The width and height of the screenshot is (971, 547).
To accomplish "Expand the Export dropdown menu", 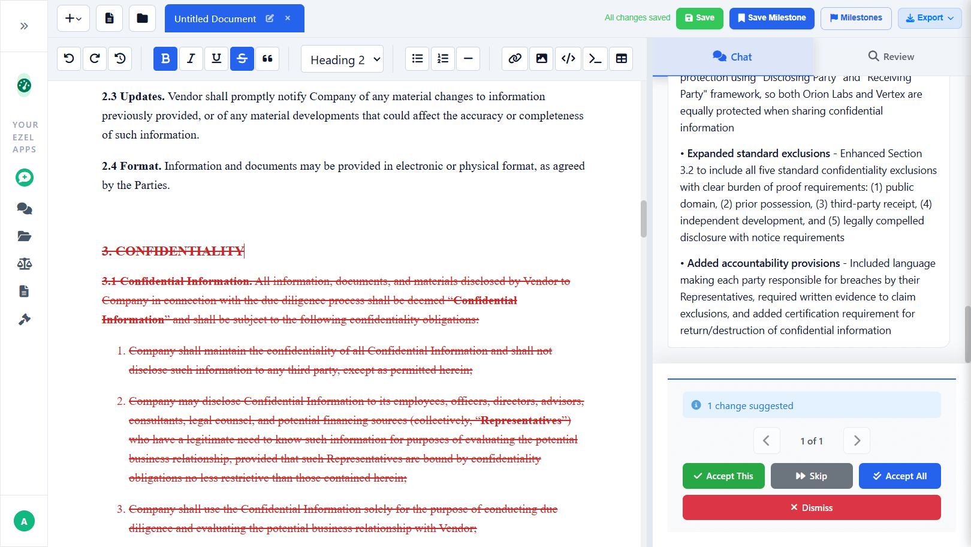I will pos(930,18).
